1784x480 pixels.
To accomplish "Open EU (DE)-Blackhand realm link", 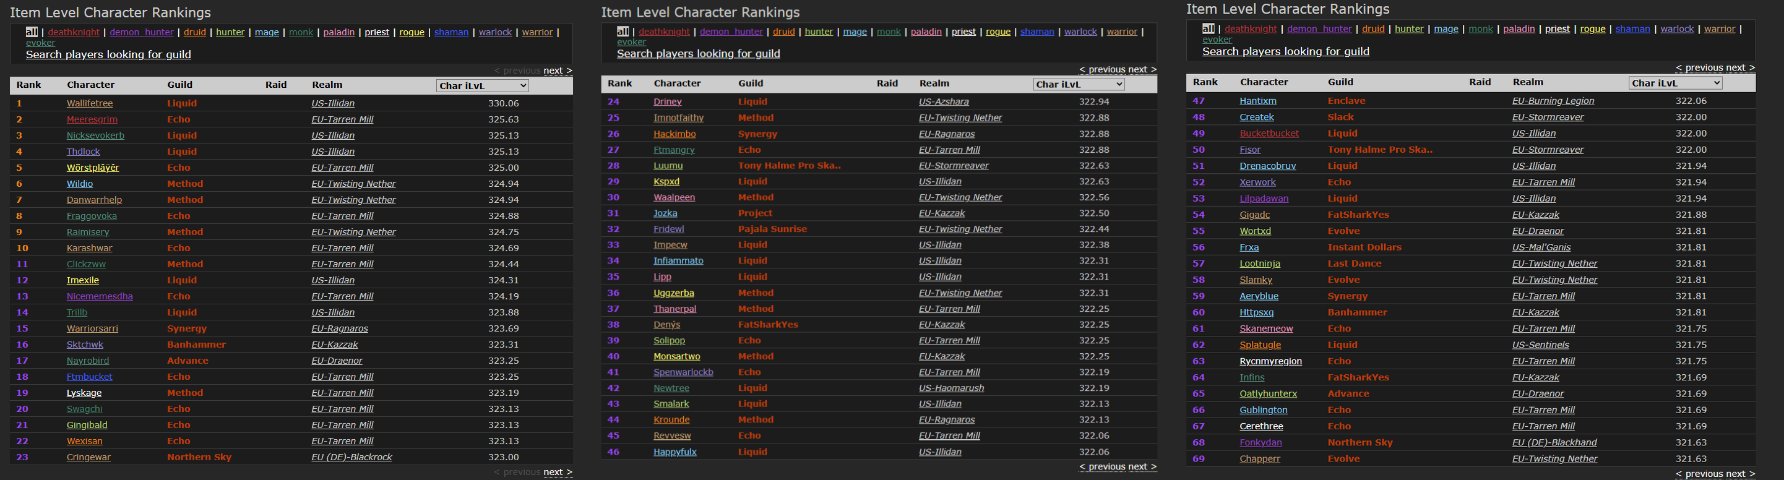I will (1555, 443).
